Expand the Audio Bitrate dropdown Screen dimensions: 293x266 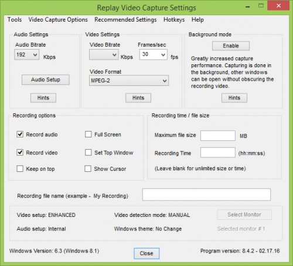pos(26,54)
